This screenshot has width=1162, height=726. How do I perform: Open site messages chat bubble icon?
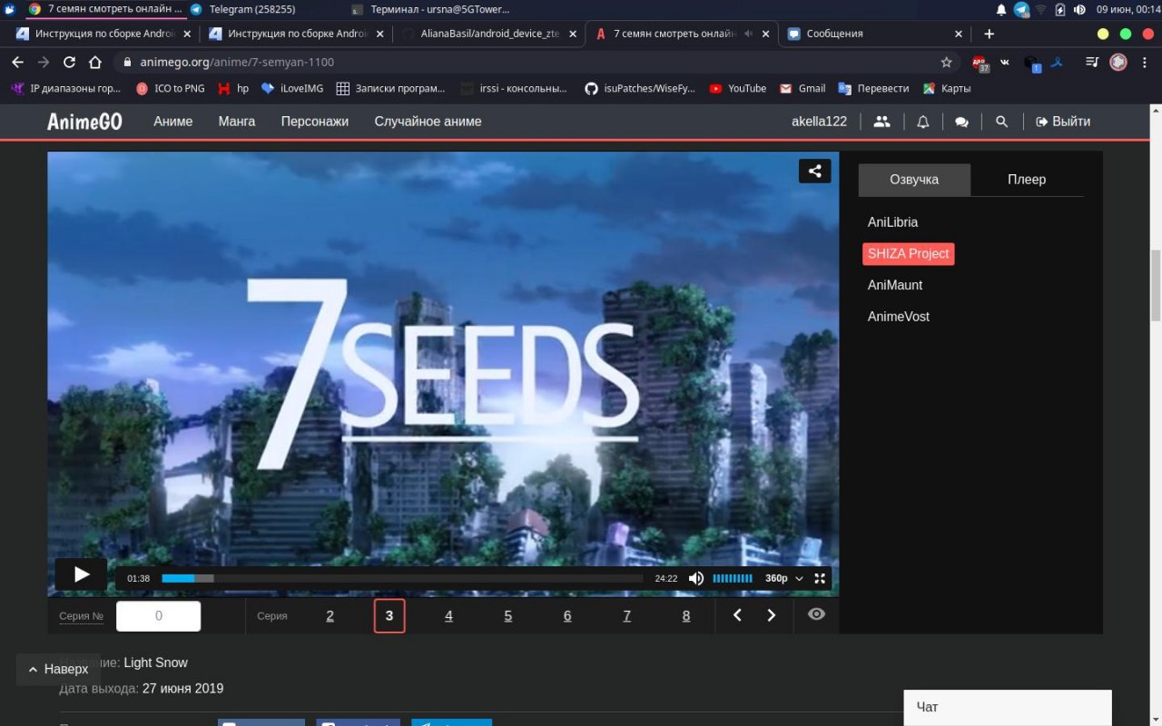(961, 122)
